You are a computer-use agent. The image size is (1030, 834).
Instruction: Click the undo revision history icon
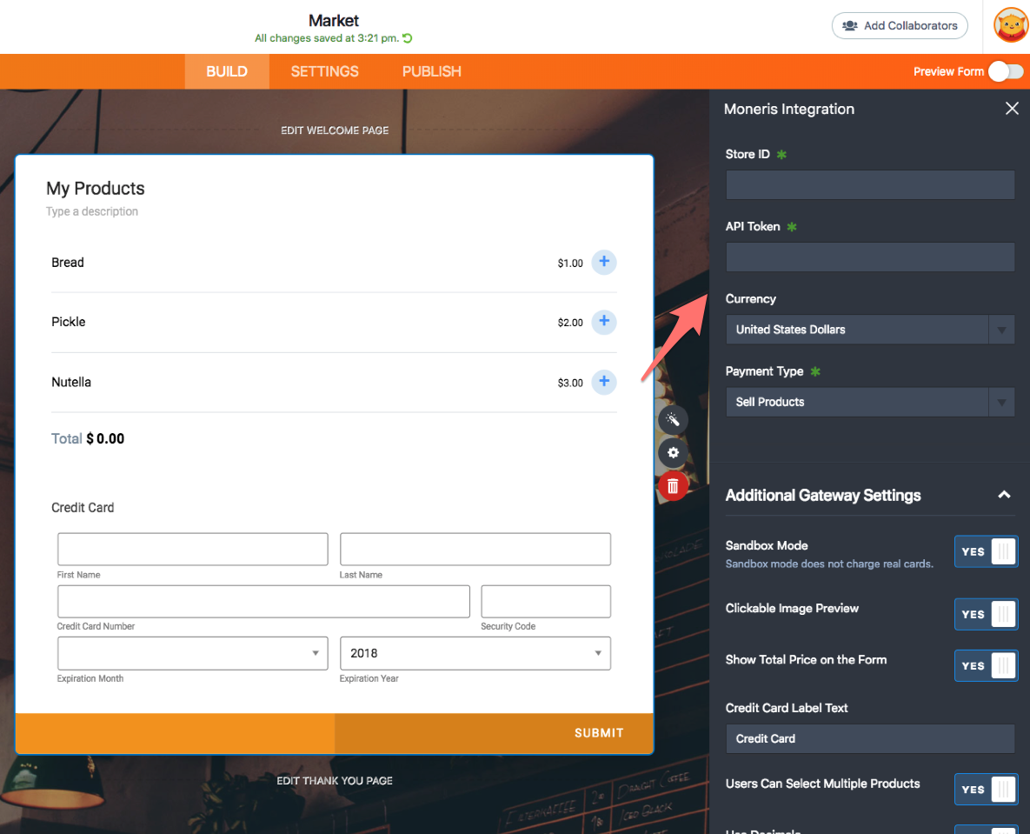tap(407, 38)
